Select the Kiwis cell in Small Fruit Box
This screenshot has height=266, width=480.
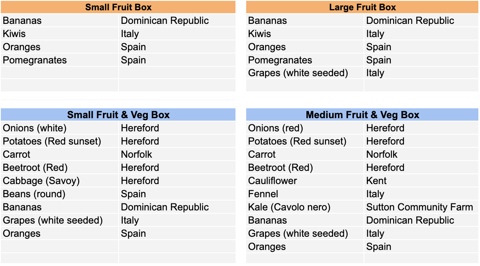click(59, 34)
